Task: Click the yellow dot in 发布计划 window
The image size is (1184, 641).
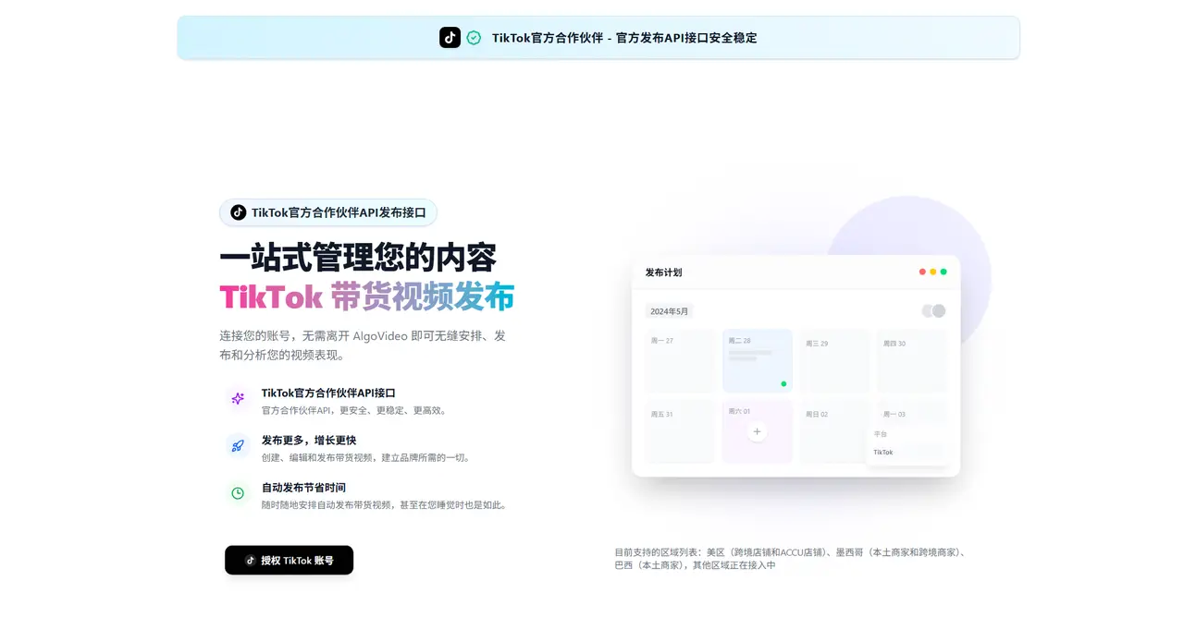Action: (x=933, y=272)
